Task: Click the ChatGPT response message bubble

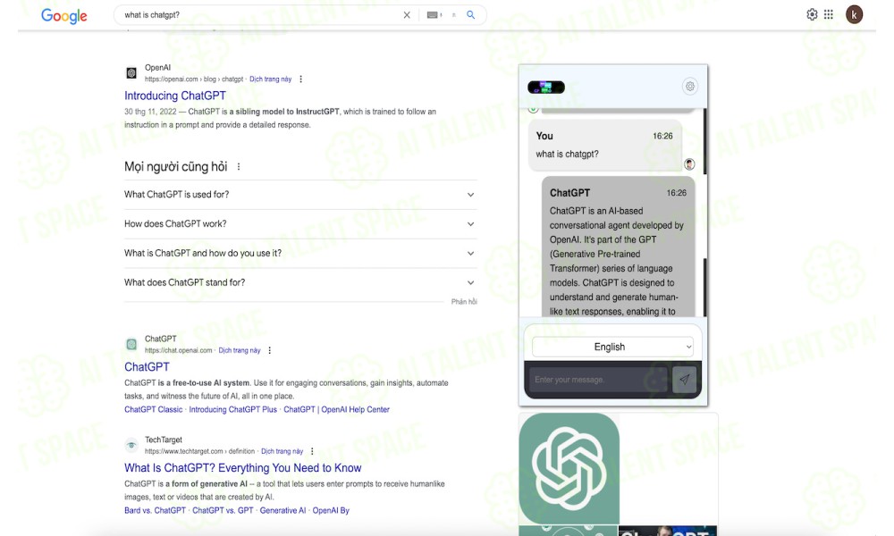Action: click(618, 247)
